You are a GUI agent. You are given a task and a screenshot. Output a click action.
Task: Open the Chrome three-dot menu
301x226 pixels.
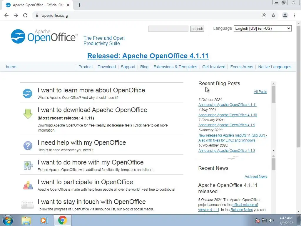coord(295,15)
